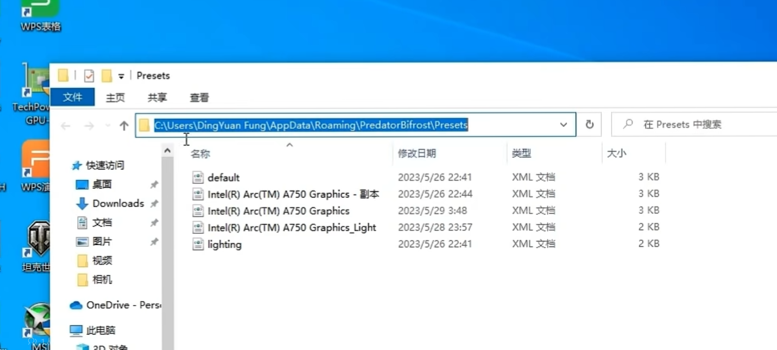Viewport: 777px width, 350px height.
Task: Expand the address bar history dropdown
Action: (563, 125)
